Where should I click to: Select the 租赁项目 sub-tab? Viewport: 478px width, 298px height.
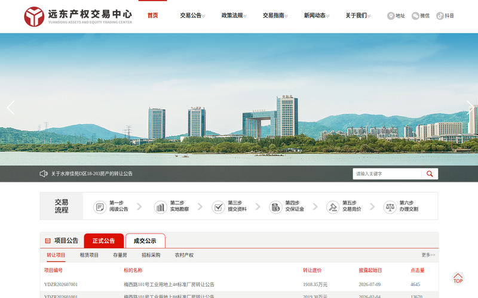point(89,255)
